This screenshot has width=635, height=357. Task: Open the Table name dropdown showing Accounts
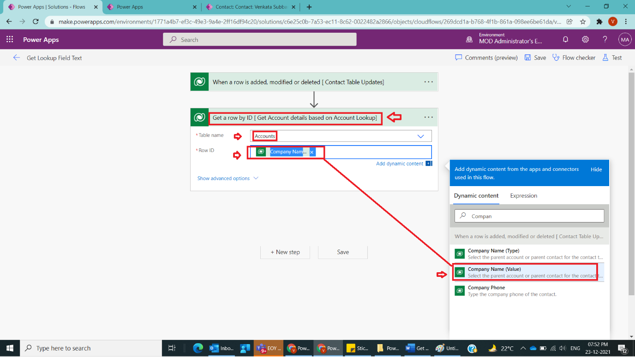point(420,135)
